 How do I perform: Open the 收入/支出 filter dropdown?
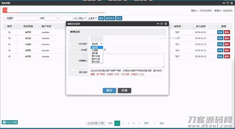pos(80,18)
